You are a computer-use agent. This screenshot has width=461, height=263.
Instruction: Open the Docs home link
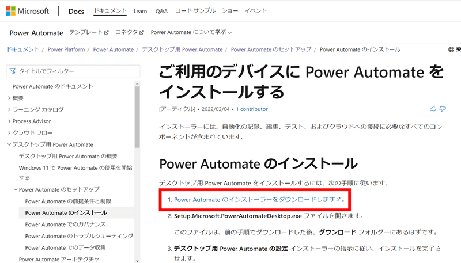pyautogui.click(x=76, y=12)
